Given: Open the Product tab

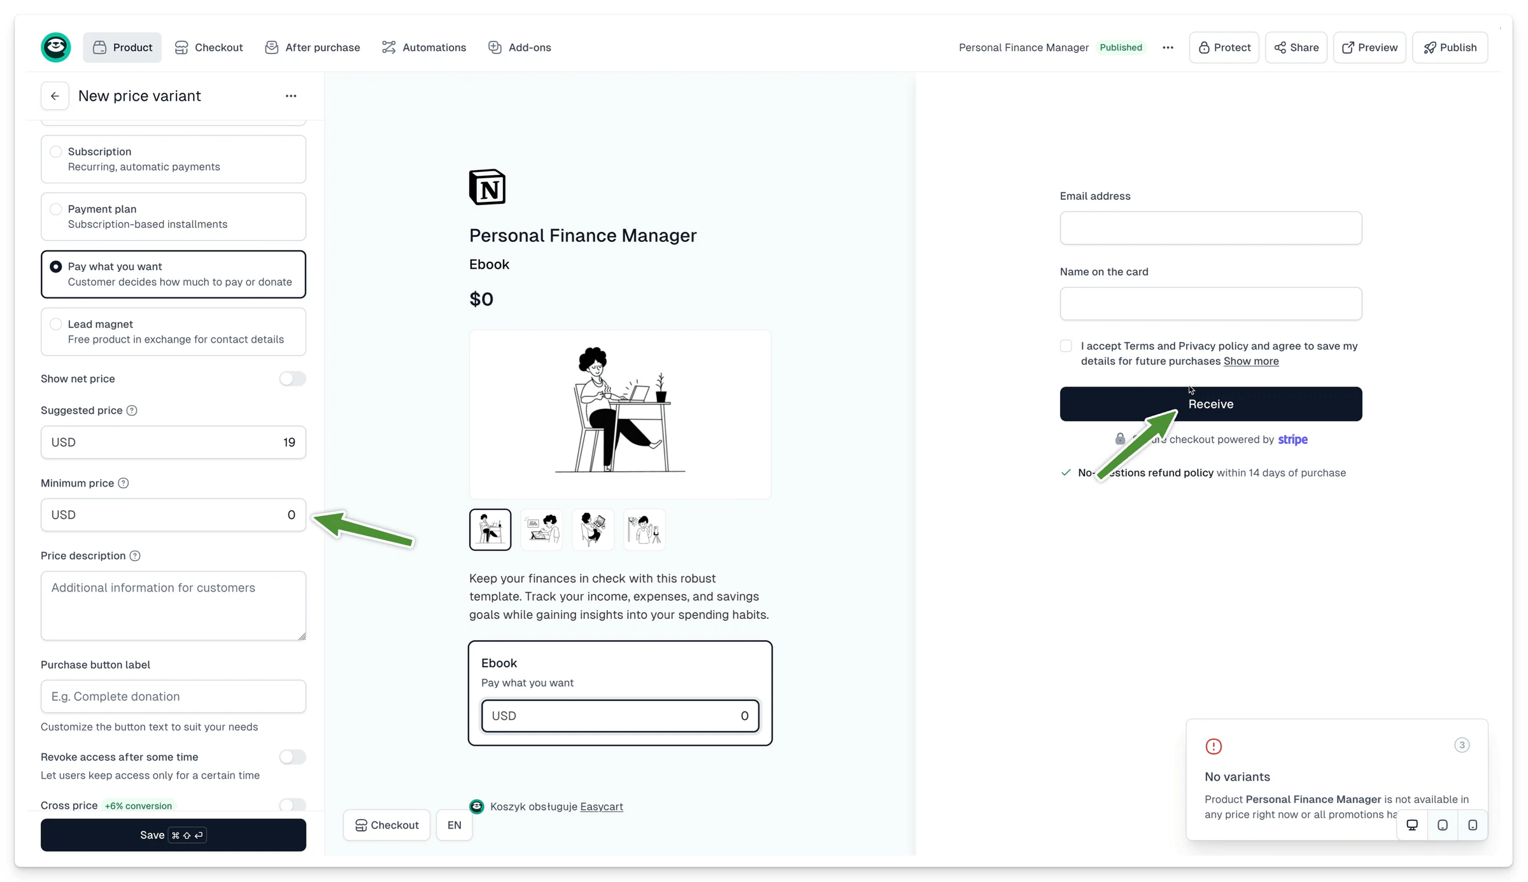Looking at the screenshot, I should (x=122, y=47).
